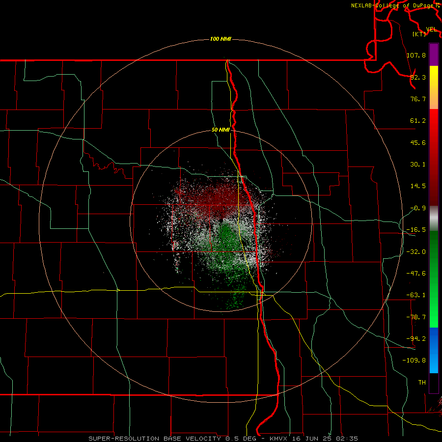
Task: Click the 92.3 value on the velocity scale
Action: pos(418,77)
